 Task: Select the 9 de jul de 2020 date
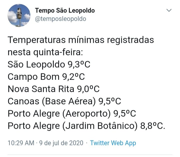[61, 143]
